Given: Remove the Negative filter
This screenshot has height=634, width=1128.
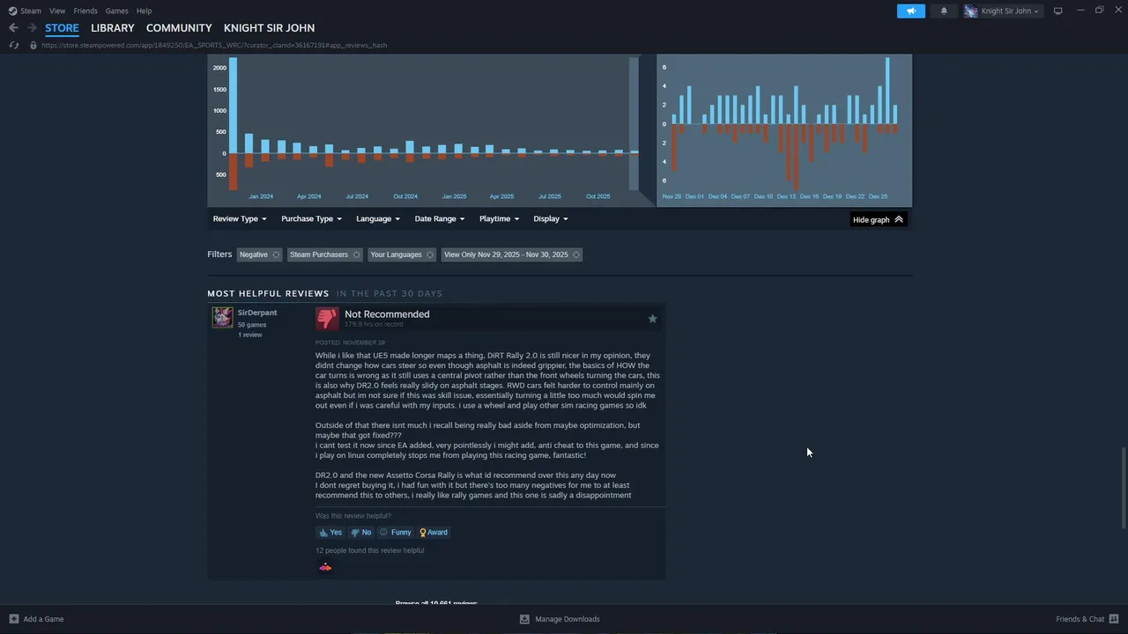Looking at the screenshot, I should pos(276,254).
